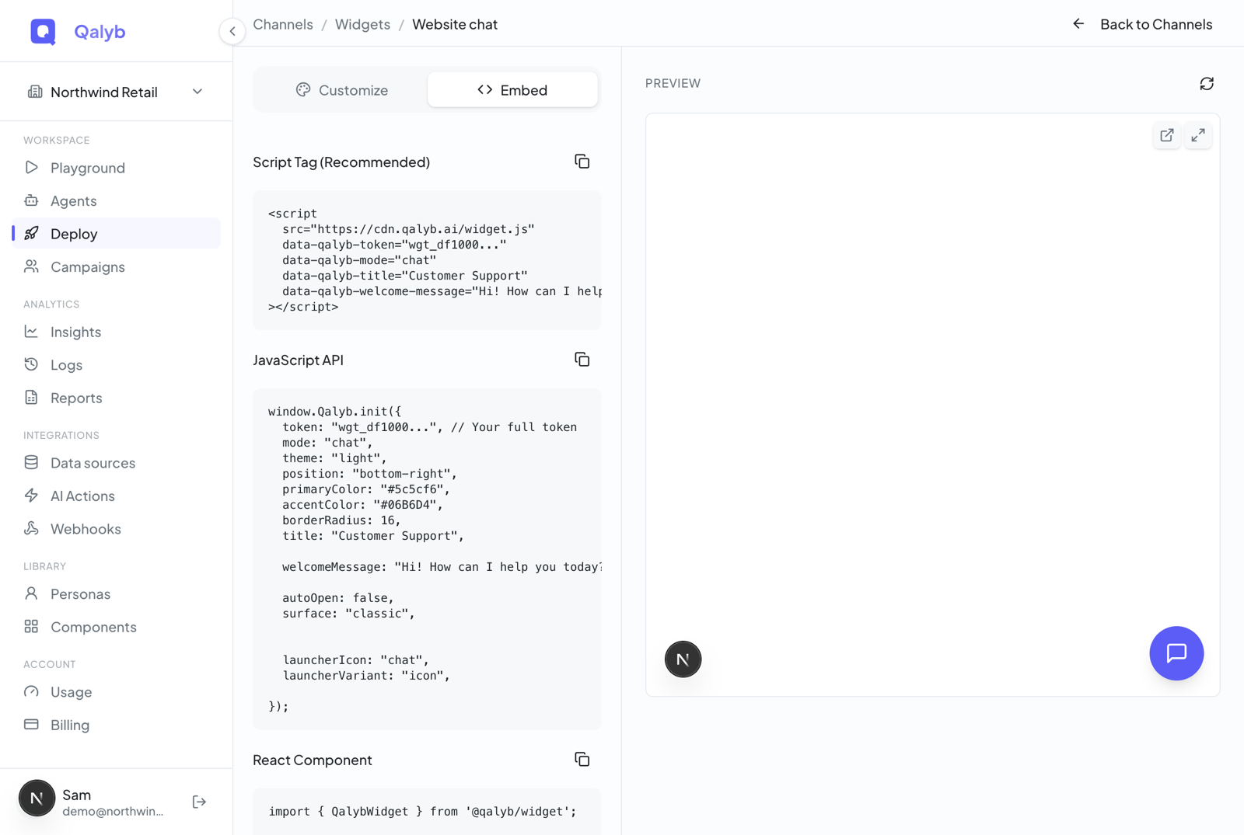
Task: Click the Playground play icon
Action: click(x=31, y=168)
